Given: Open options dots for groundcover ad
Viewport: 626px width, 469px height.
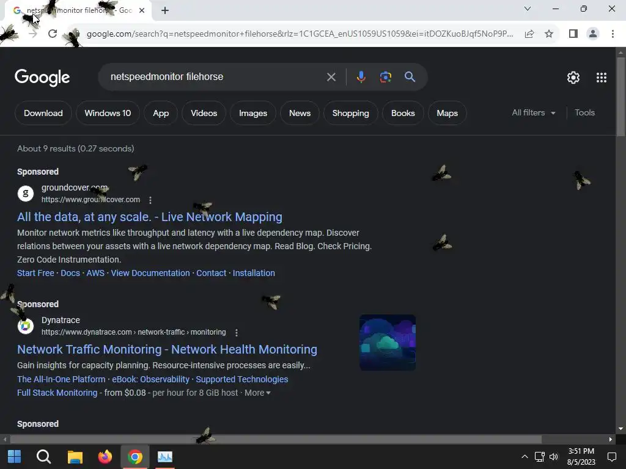Looking at the screenshot, I should click(x=150, y=200).
